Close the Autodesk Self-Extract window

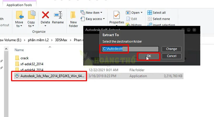(x=194, y=30)
